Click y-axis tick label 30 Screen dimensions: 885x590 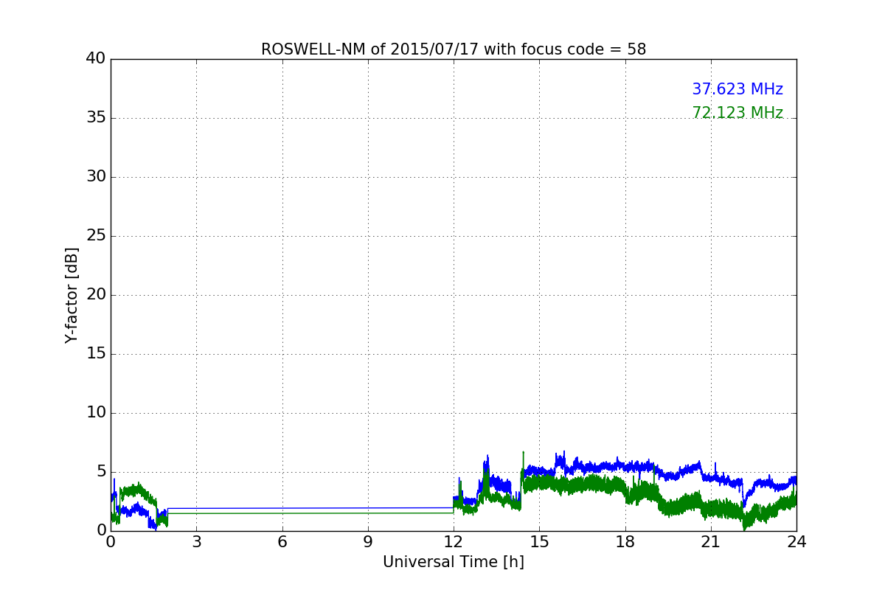[x=96, y=177]
